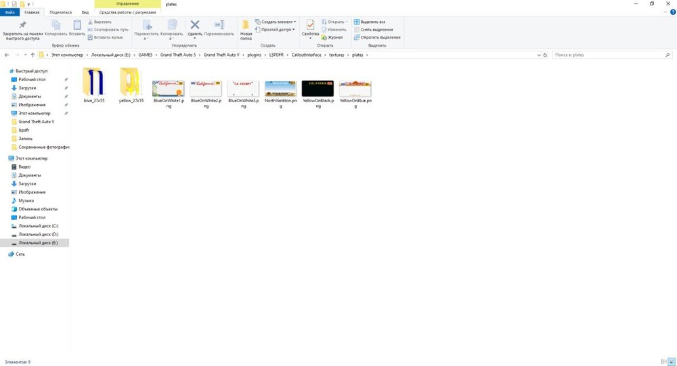This screenshot has height=366, width=677.
Task: Open the Quick Access Toolbar customize dropdown
Action: click(x=29, y=4)
